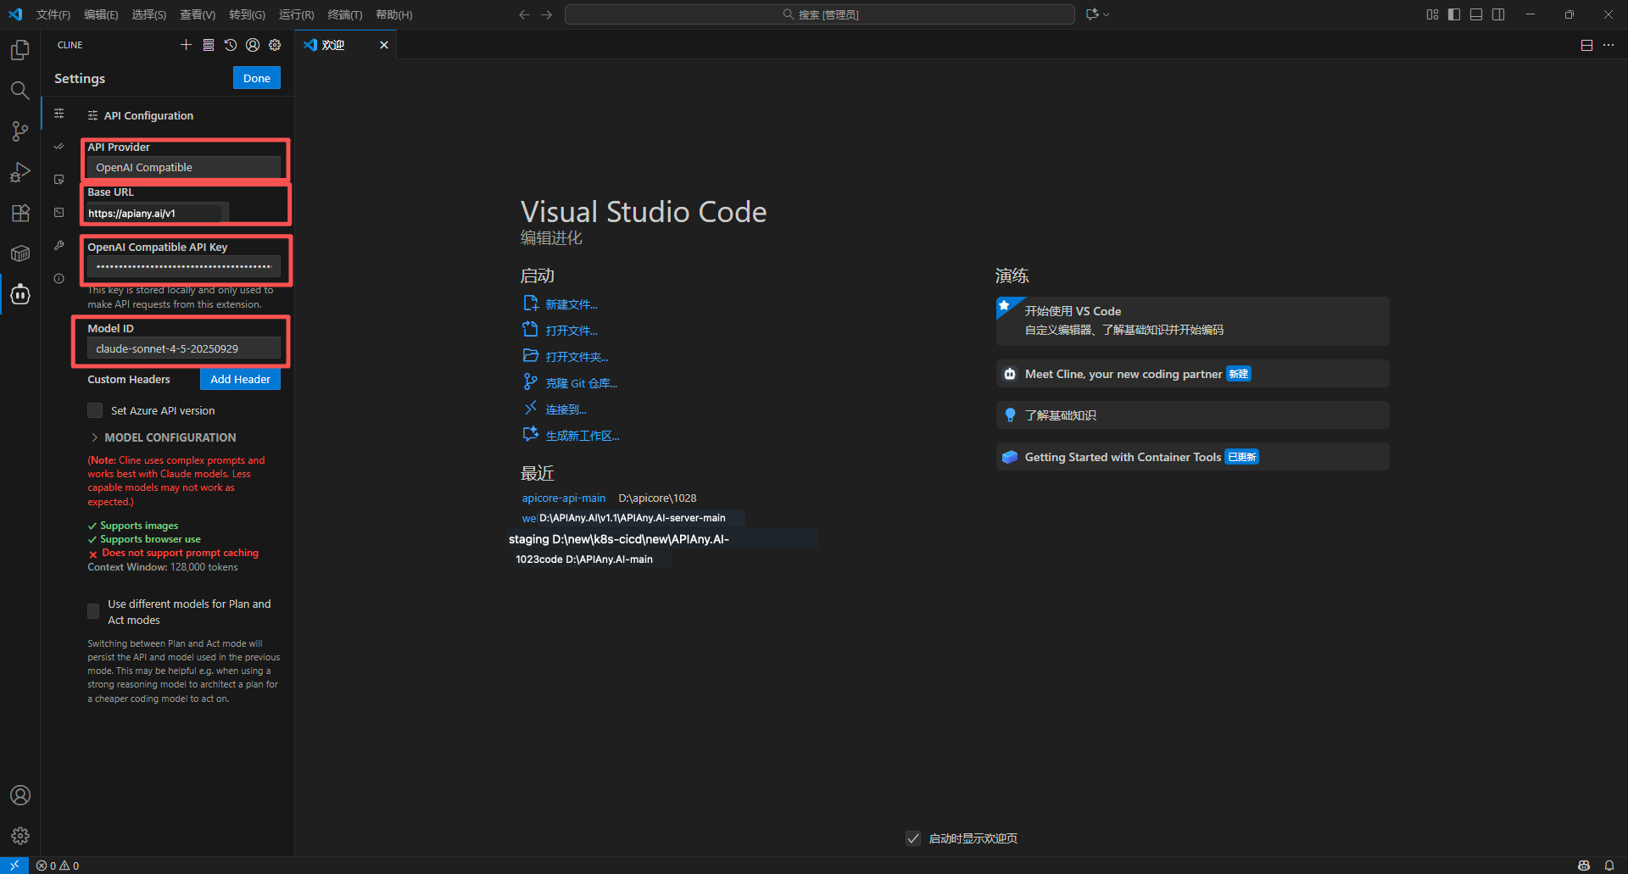
Task: Select the Debug settings section wrench icon
Action: pos(59,245)
